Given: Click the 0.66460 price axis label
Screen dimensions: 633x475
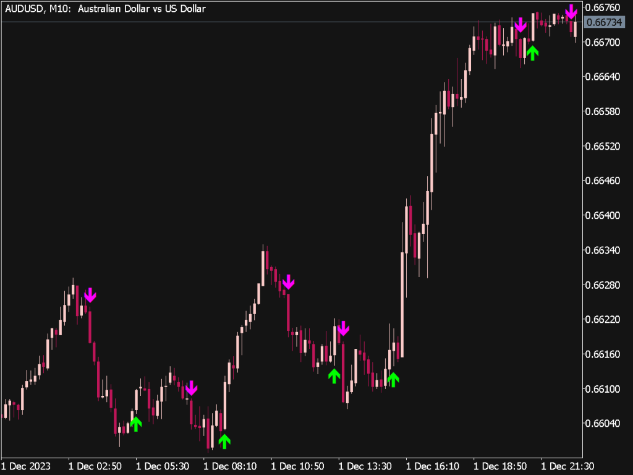Looking at the screenshot, I should click(x=603, y=181).
